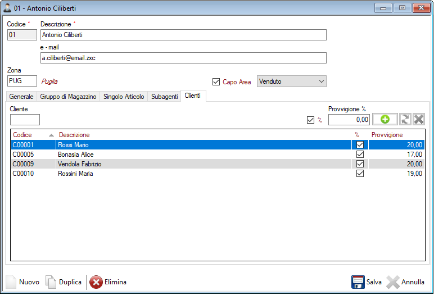Switch to the Generale tab

coord(21,97)
